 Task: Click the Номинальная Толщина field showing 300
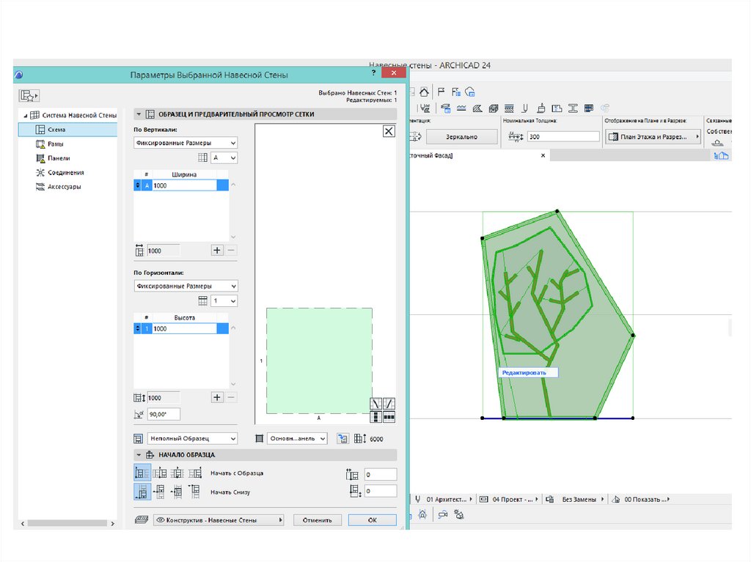click(x=563, y=137)
